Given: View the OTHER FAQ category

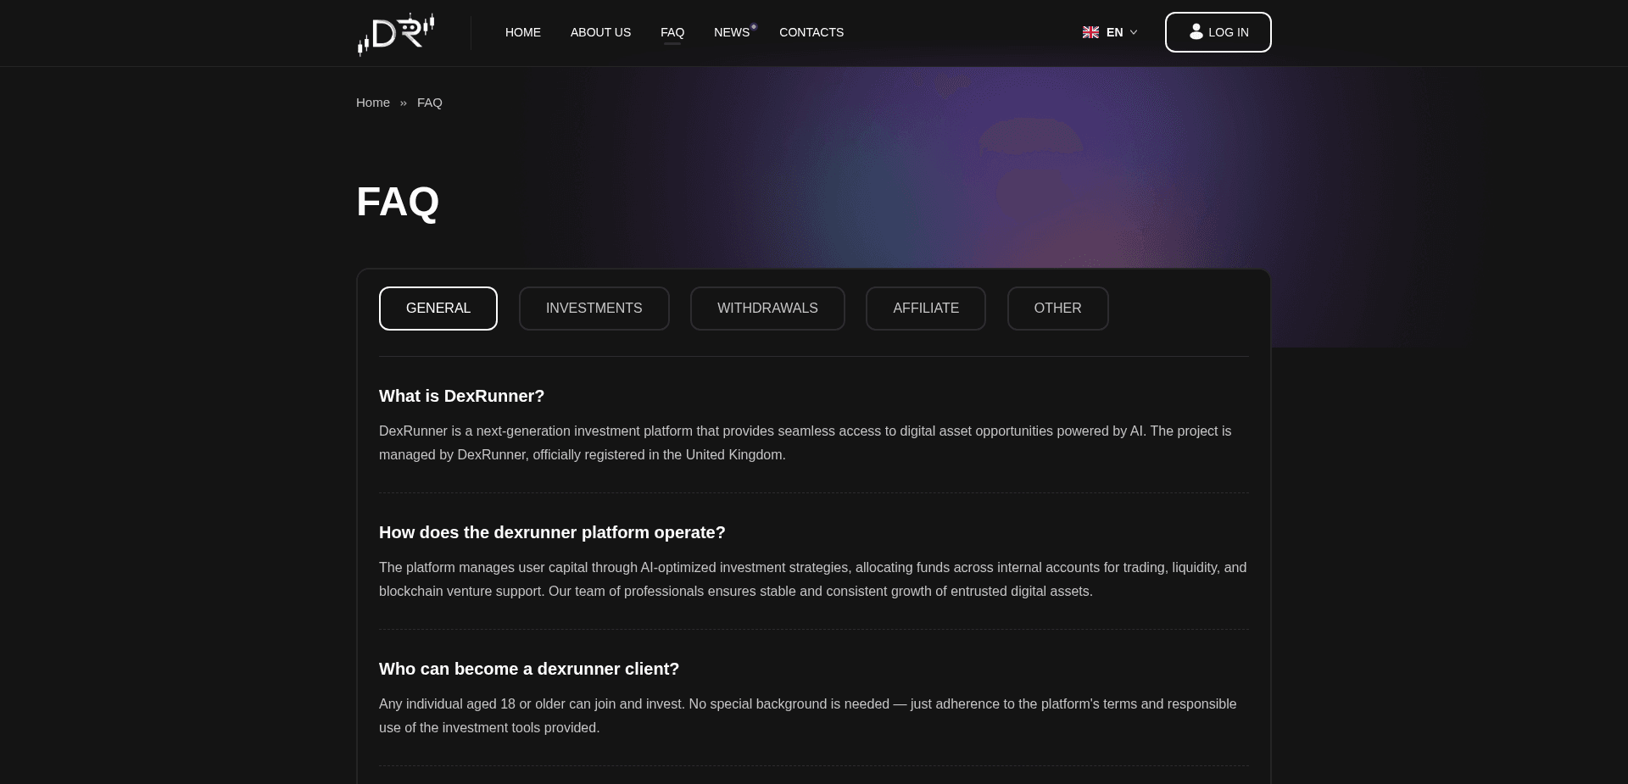Looking at the screenshot, I should 1057,309.
